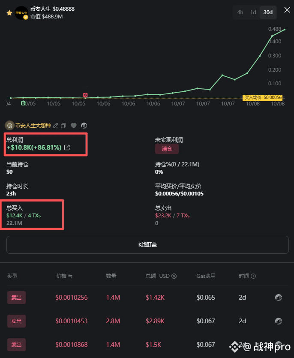
Task: Click average price $0.00056/$0.00105
Action: pos(179,194)
